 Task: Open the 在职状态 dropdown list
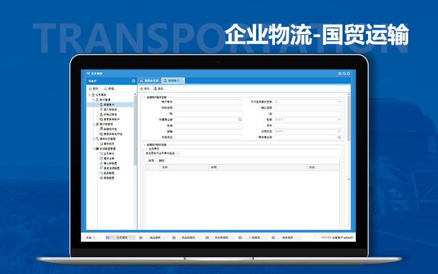[x=308, y=132]
